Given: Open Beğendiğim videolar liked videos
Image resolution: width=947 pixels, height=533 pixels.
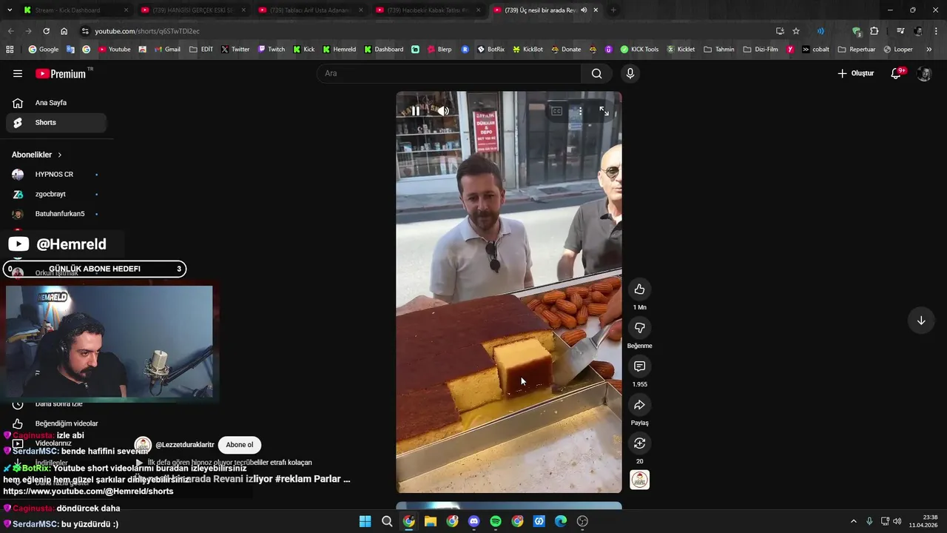Looking at the screenshot, I should [56, 423].
